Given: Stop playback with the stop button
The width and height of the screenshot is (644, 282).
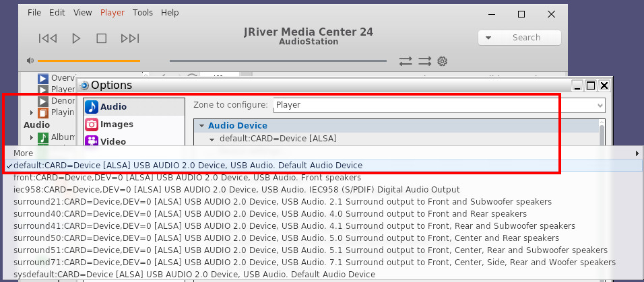Looking at the screenshot, I should click(x=102, y=38).
